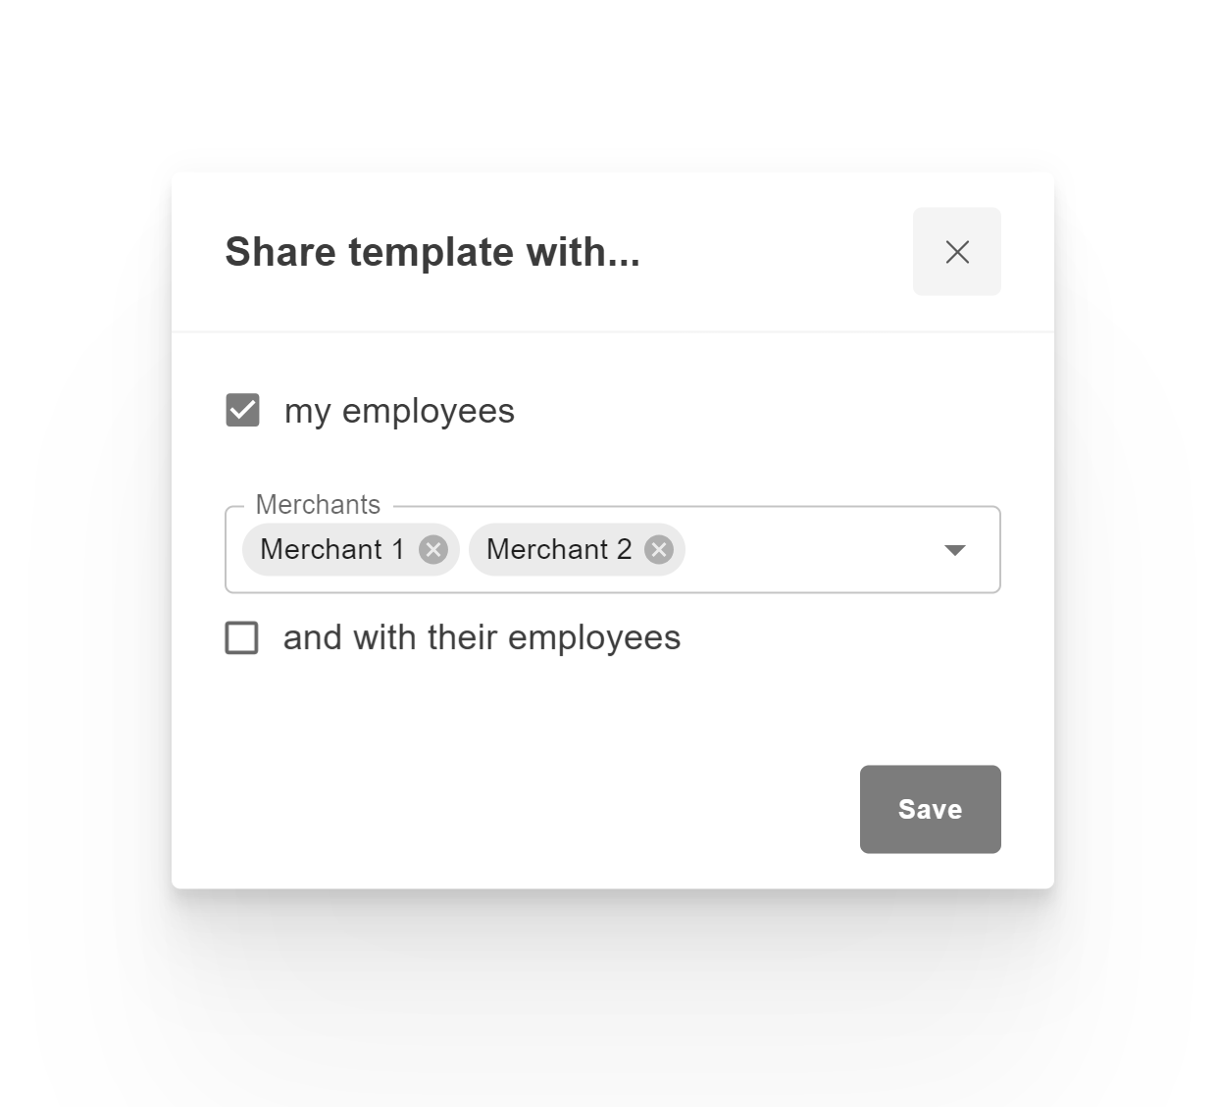1218x1107 pixels.
Task: Select the Merchant 1 chip text
Action: coord(331,549)
